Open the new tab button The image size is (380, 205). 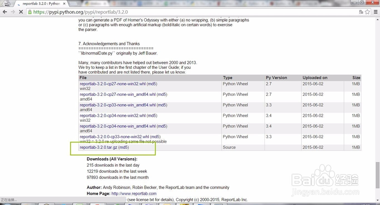(74, 4)
